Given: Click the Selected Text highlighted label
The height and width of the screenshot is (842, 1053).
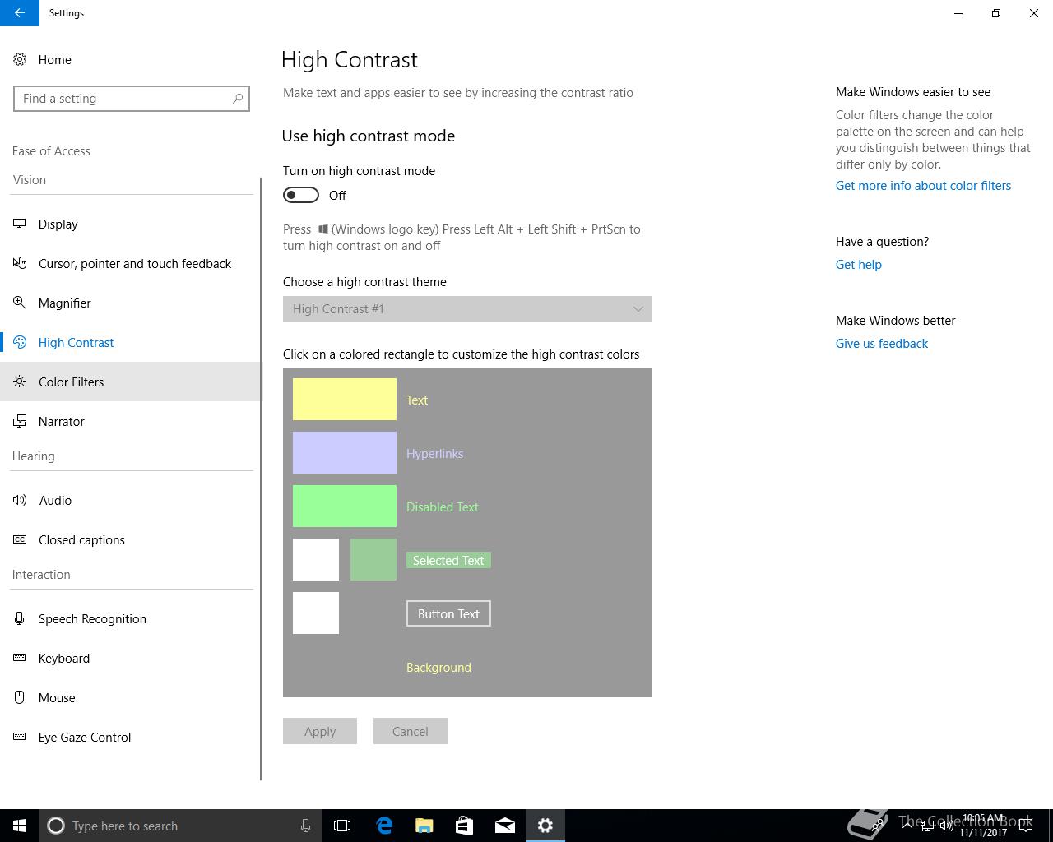Looking at the screenshot, I should pyautogui.click(x=448, y=561).
